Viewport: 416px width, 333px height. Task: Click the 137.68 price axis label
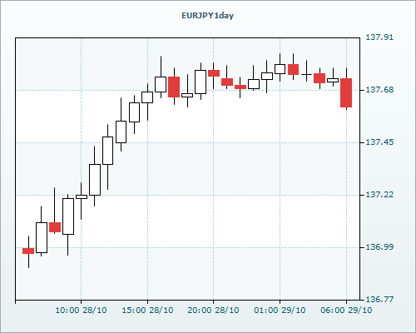379,90
